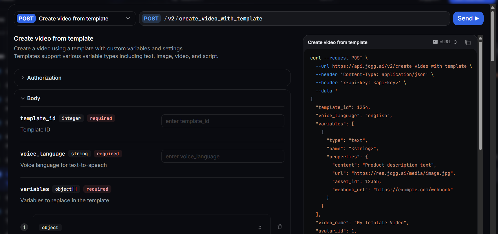Click the 'Create video from template' heading
This screenshot has width=498, height=234.
pyautogui.click(x=54, y=38)
